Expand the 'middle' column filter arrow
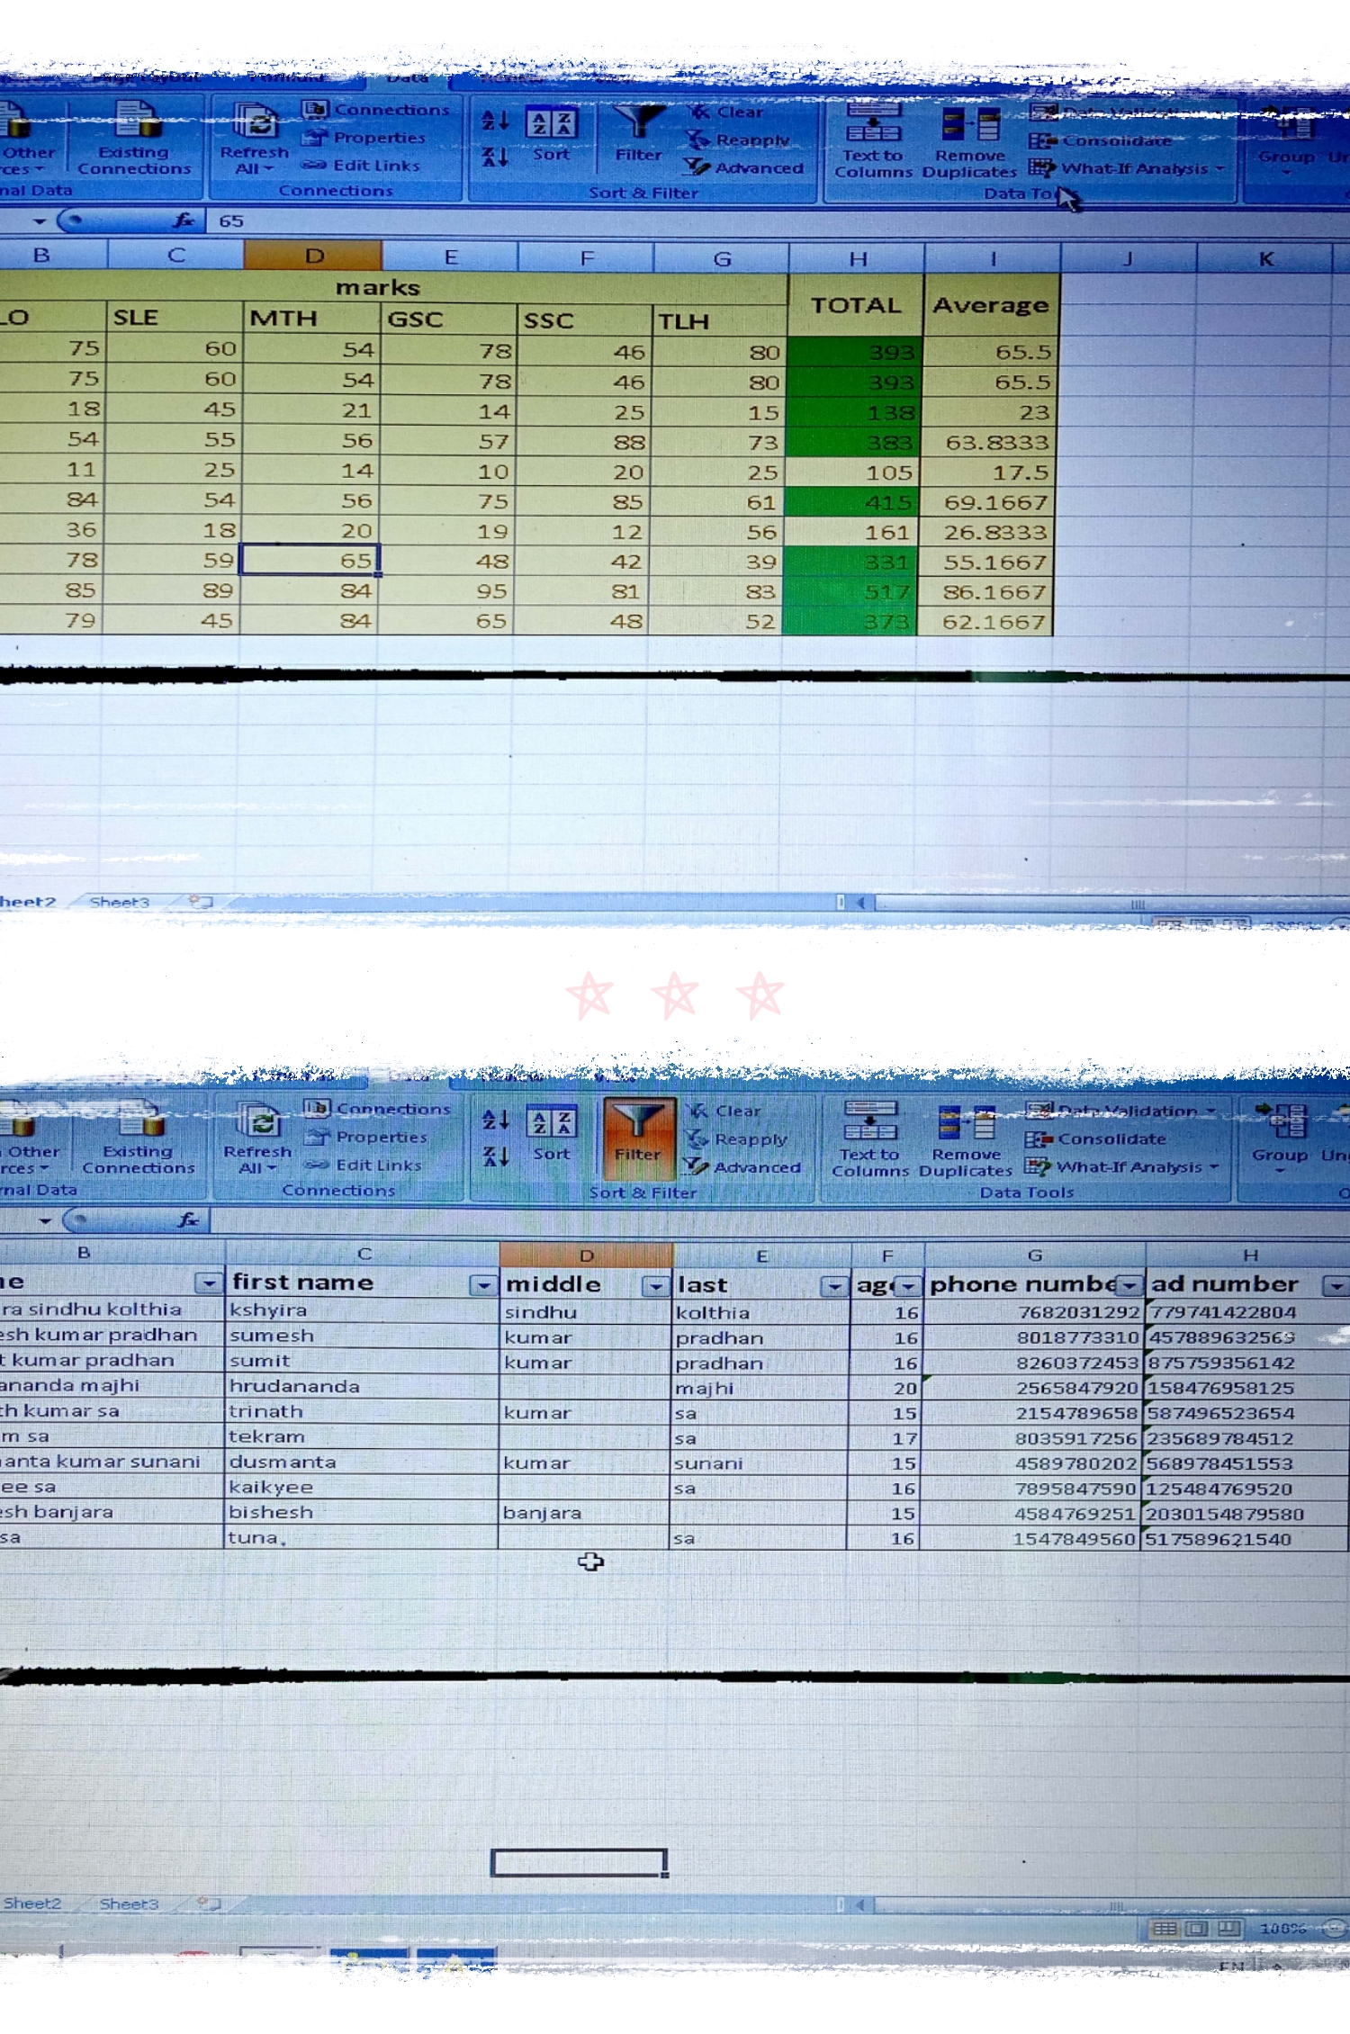 656,1286
